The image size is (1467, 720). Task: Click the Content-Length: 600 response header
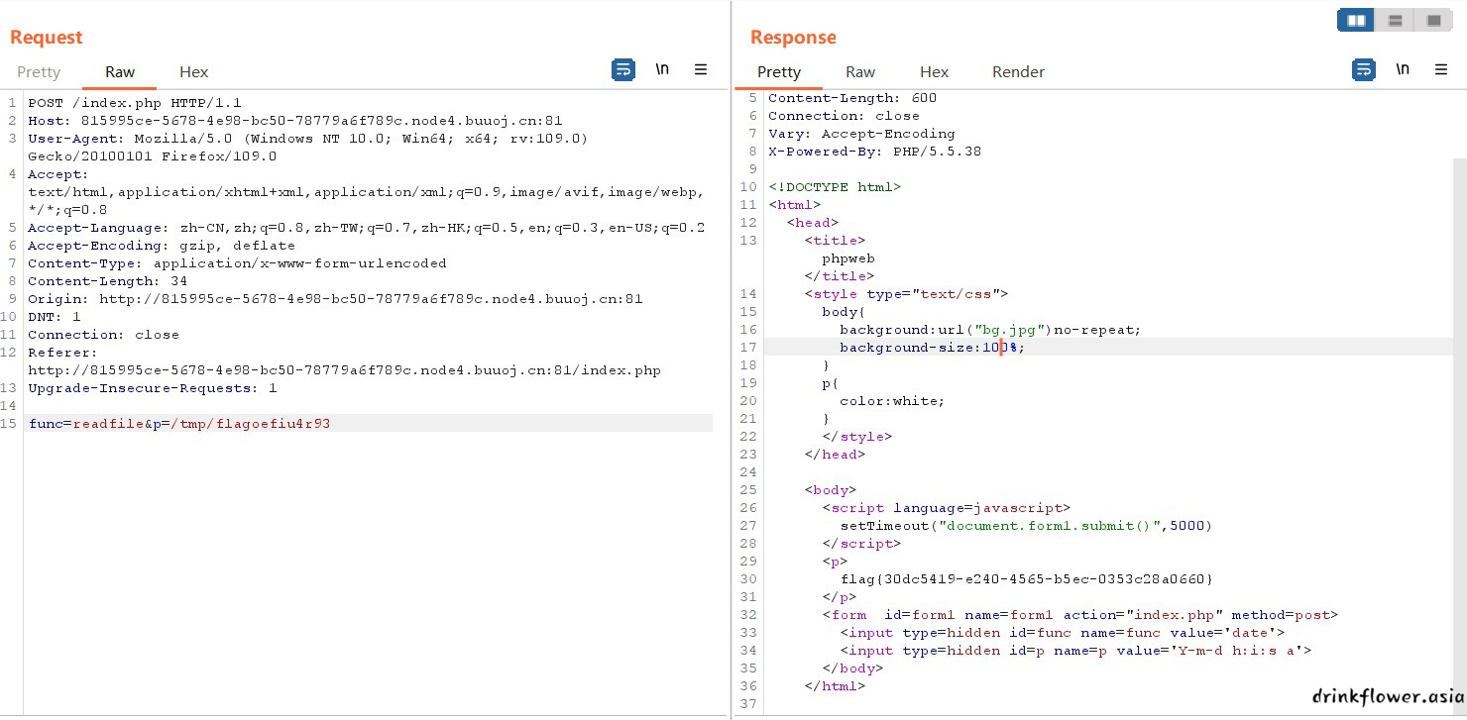(x=852, y=98)
